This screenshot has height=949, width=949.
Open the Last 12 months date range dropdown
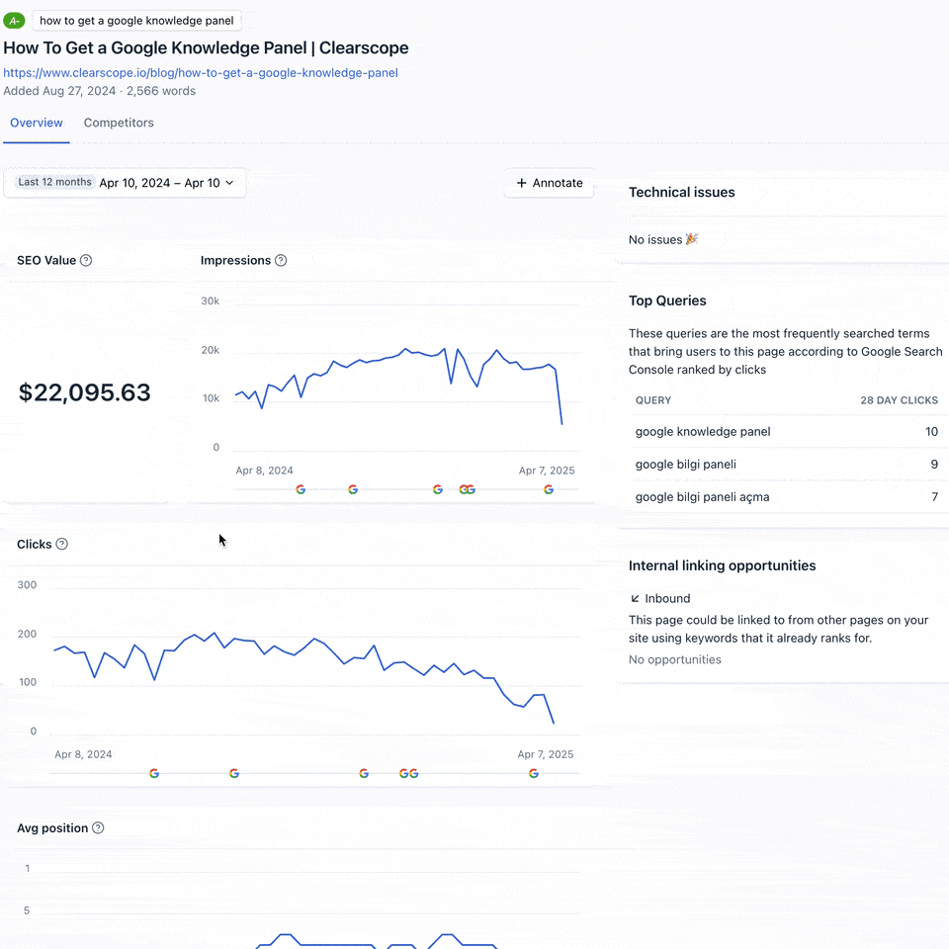click(125, 183)
